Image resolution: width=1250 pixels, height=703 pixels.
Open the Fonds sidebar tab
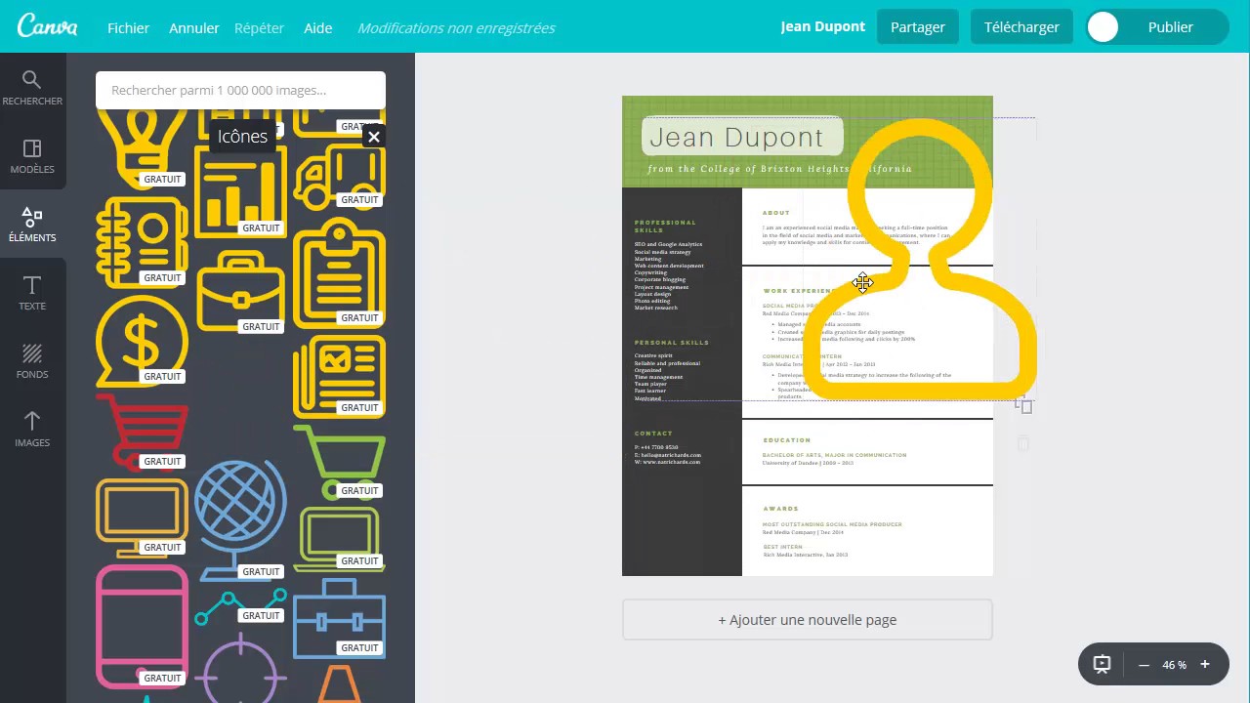click(32, 360)
